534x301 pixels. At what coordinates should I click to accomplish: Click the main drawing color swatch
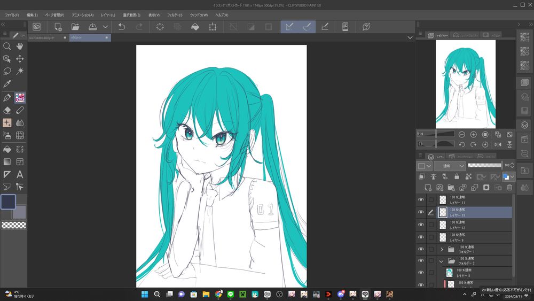(x=8, y=202)
